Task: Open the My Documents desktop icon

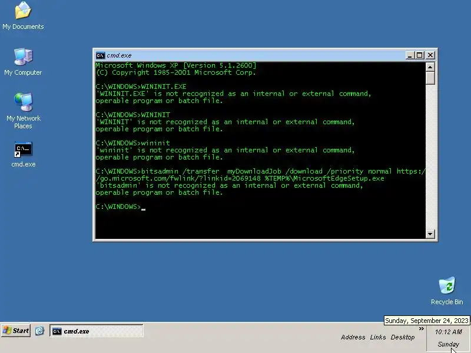Action: click(x=23, y=16)
